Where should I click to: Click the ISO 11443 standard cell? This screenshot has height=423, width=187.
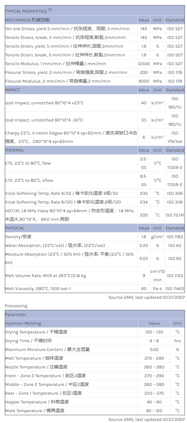tap(175, 289)
